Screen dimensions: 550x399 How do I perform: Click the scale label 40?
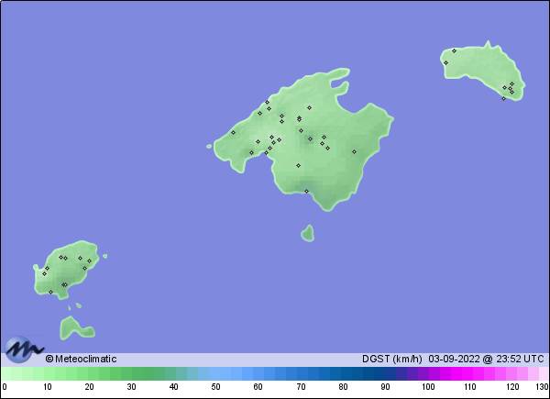173,387
